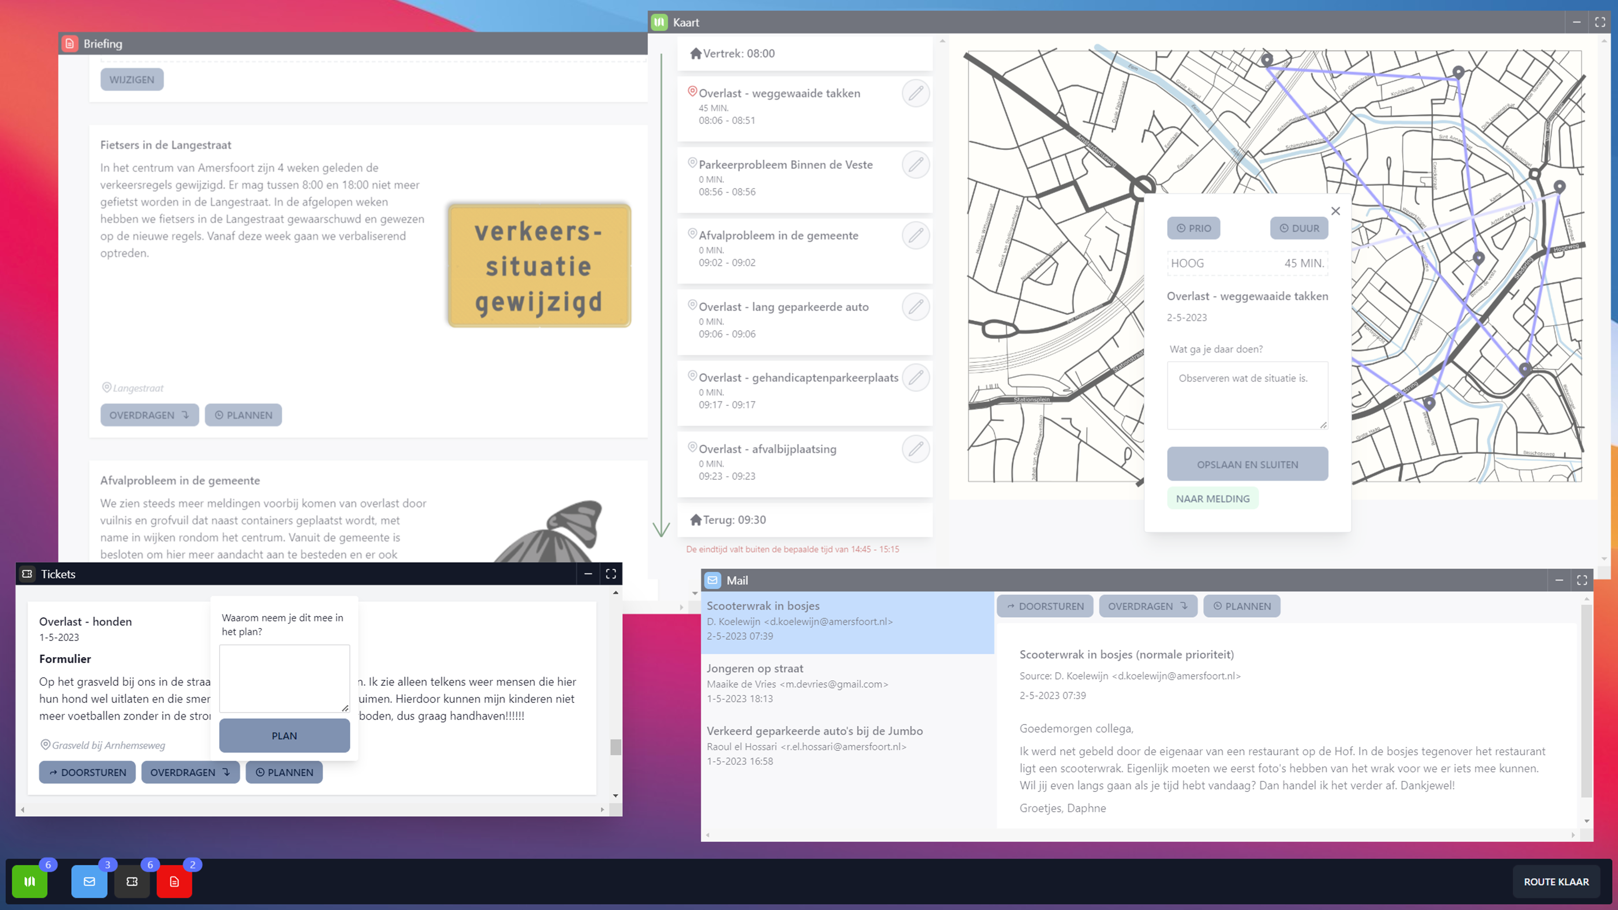Edit 'Overlast - afvalbijplaatsing' using its pencil icon

(916, 449)
